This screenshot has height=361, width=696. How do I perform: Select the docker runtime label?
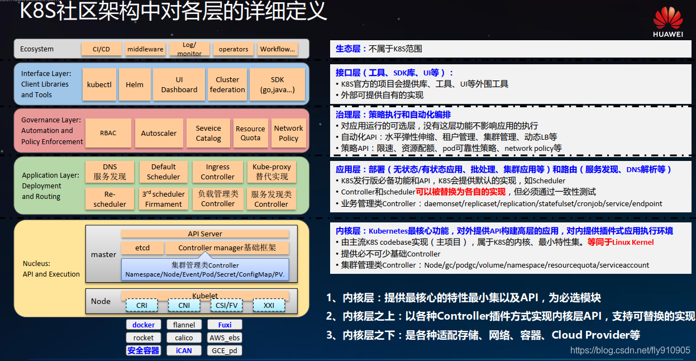[144, 325]
